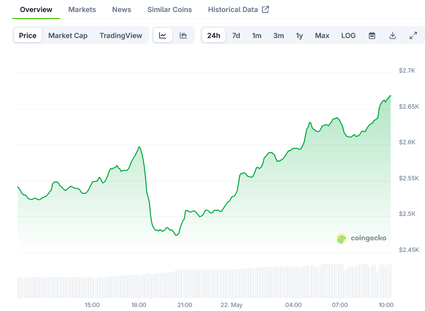Select the 3m time range
The image size is (425, 311).
coord(278,36)
